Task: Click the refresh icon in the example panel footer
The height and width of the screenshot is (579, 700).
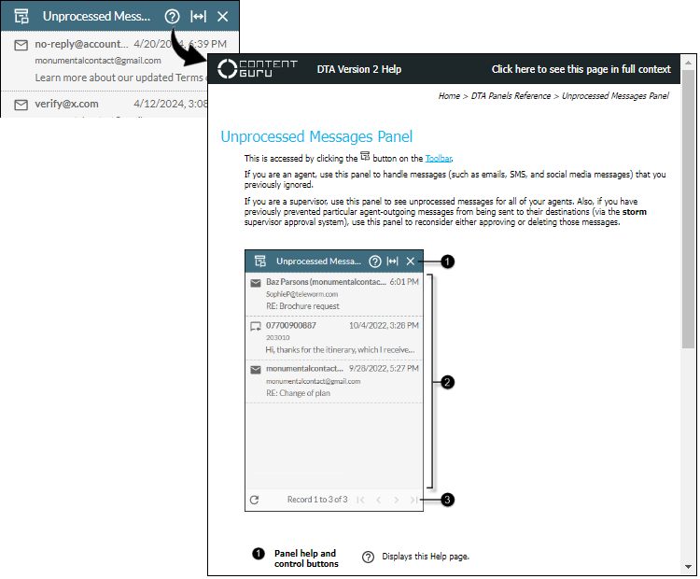Action: 254,500
